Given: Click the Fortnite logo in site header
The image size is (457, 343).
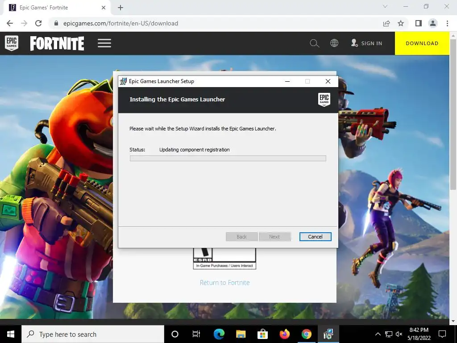Looking at the screenshot, I should click(57, 43).
